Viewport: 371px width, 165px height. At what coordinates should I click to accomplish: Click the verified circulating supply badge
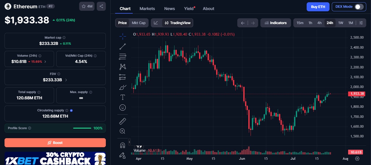coord(71,110)
